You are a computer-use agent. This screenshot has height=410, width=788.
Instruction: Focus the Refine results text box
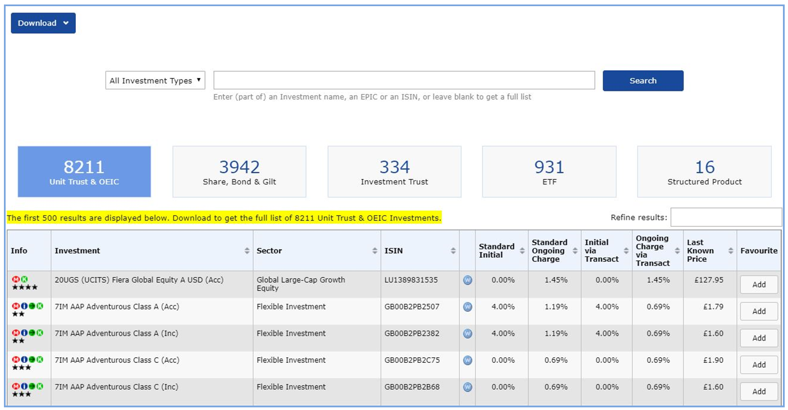(x=726, y=217)
